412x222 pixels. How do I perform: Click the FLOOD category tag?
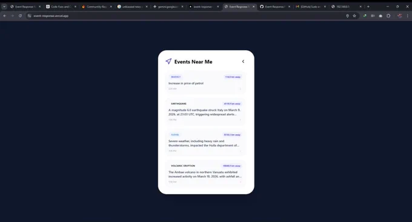coord(174,135)
